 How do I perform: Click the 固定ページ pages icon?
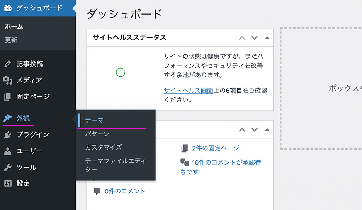(x=8, y=96)
